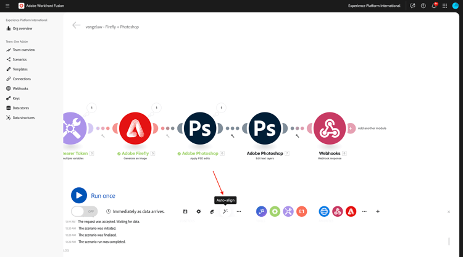Click the Adobe Workfront Fusion logo
Image resolution: width=463 pixels, height=257 pixels.
pyautogui.click(x=21, y=6)
